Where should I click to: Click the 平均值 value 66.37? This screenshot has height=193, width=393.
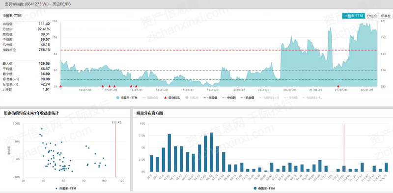tap(45, 69)
